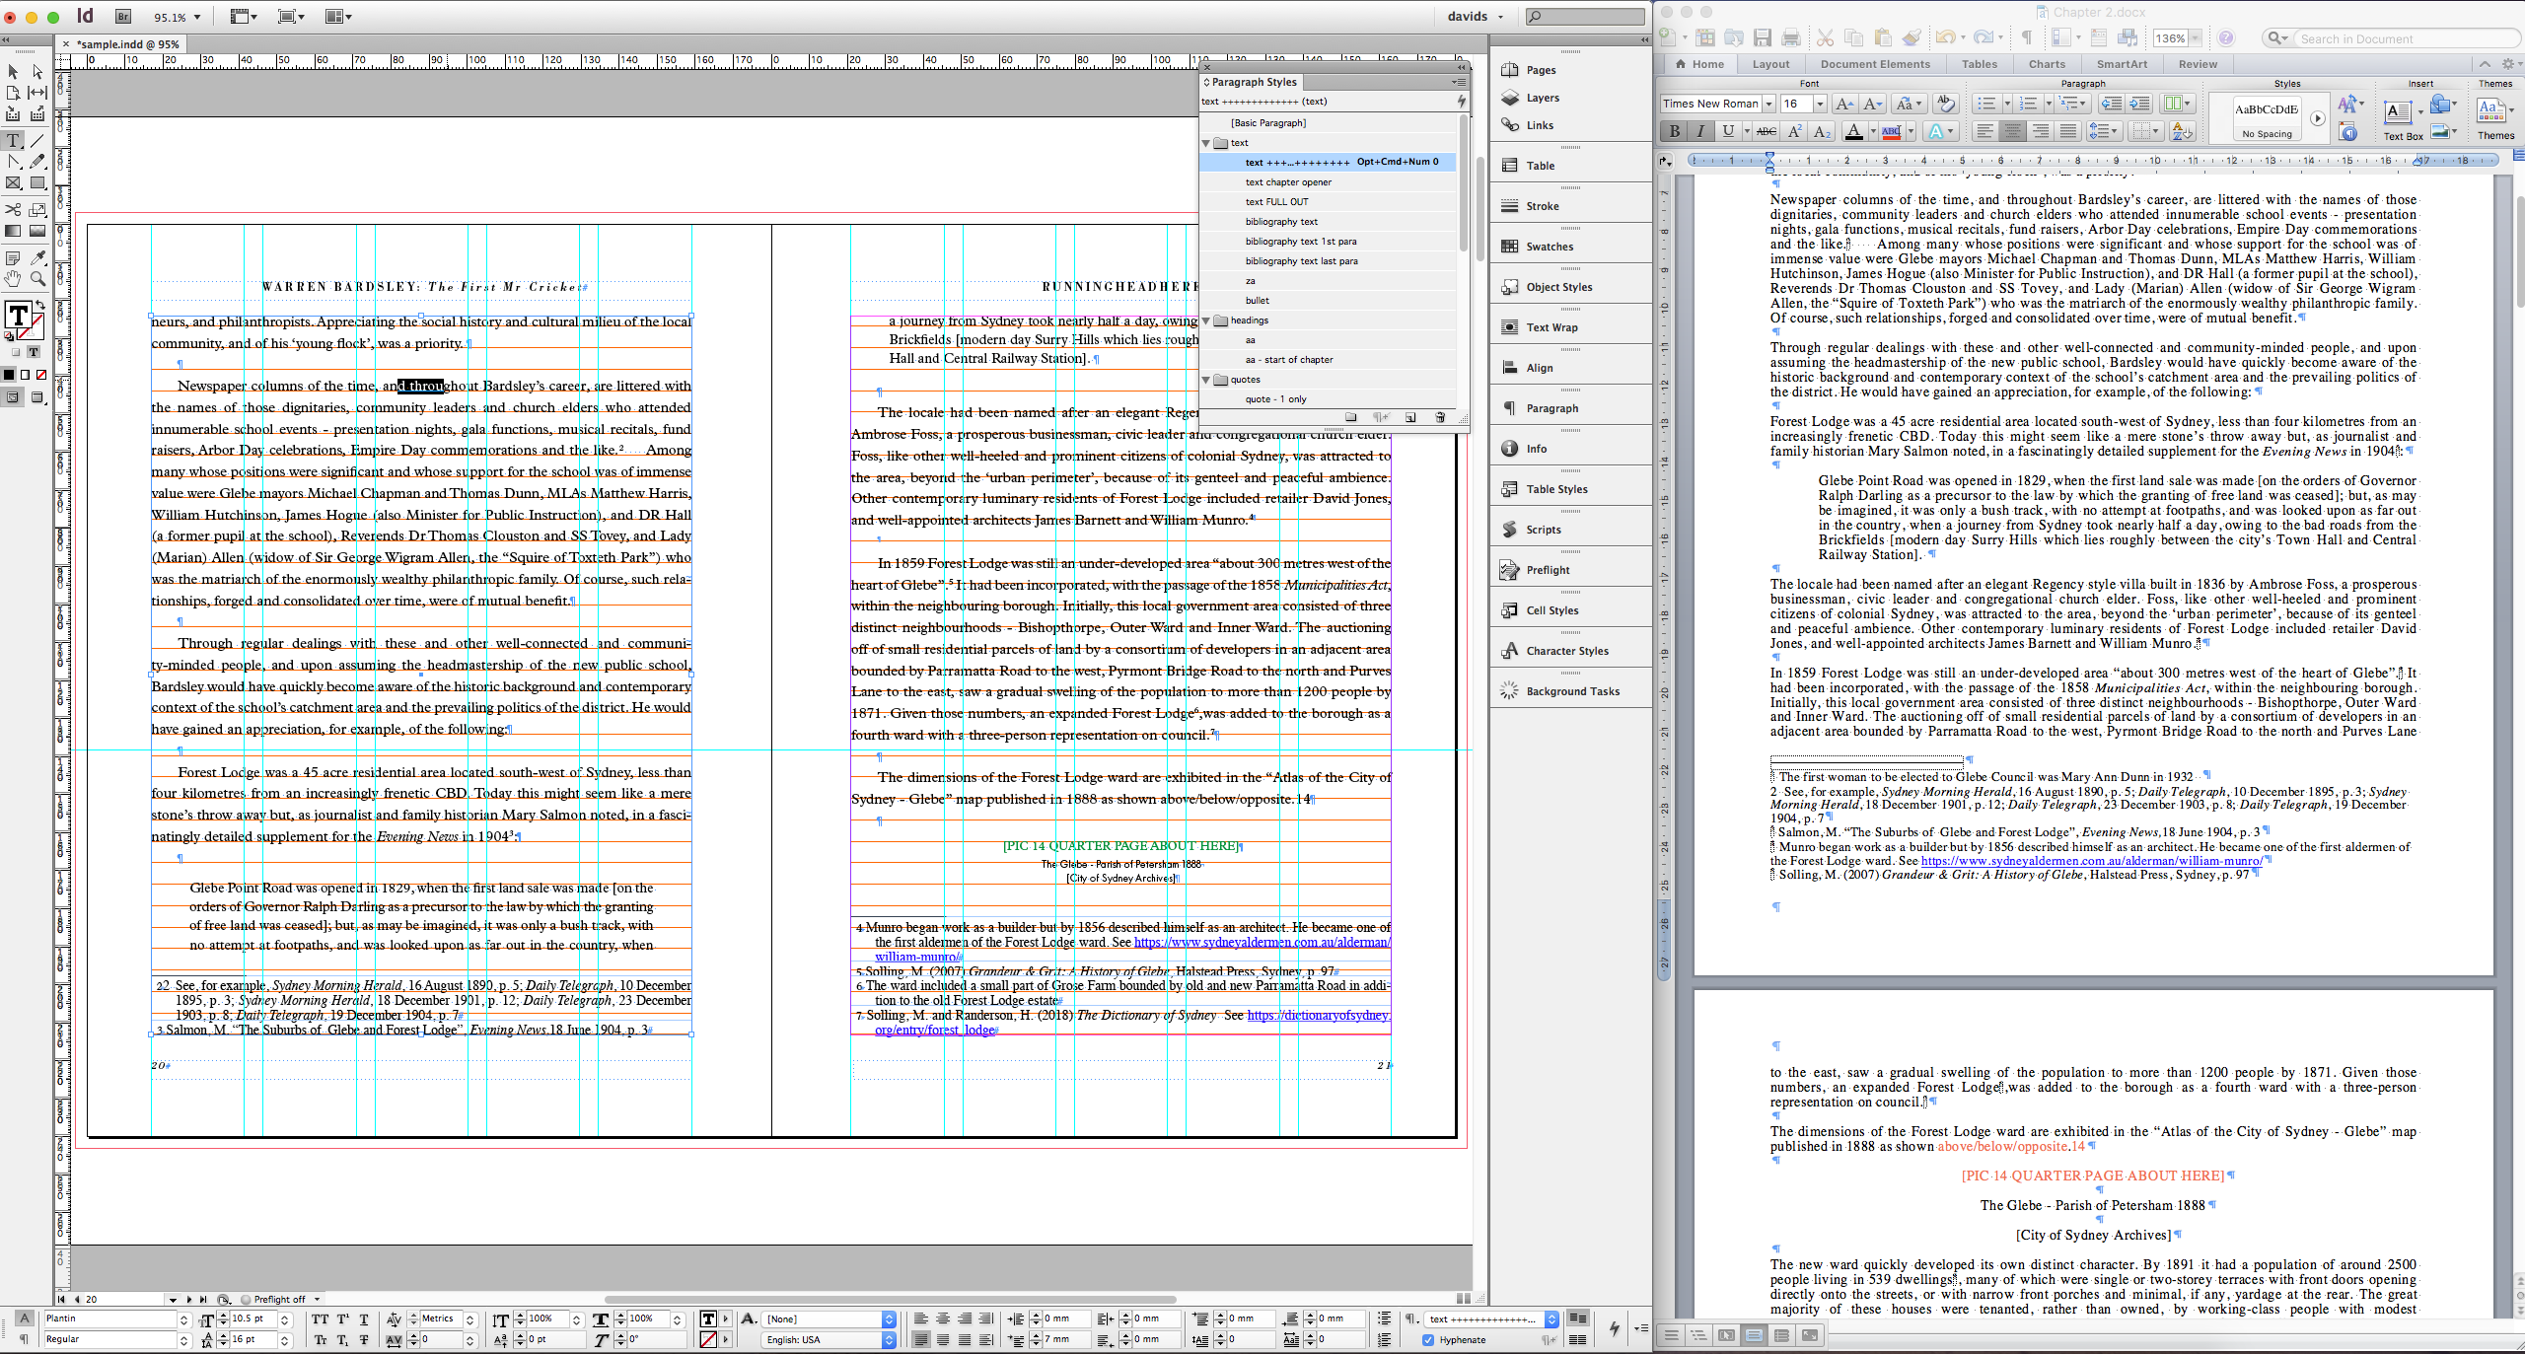Select the Type tool in InDesign toolbox
This screenshot has height=1354, width=2525.
14,140
